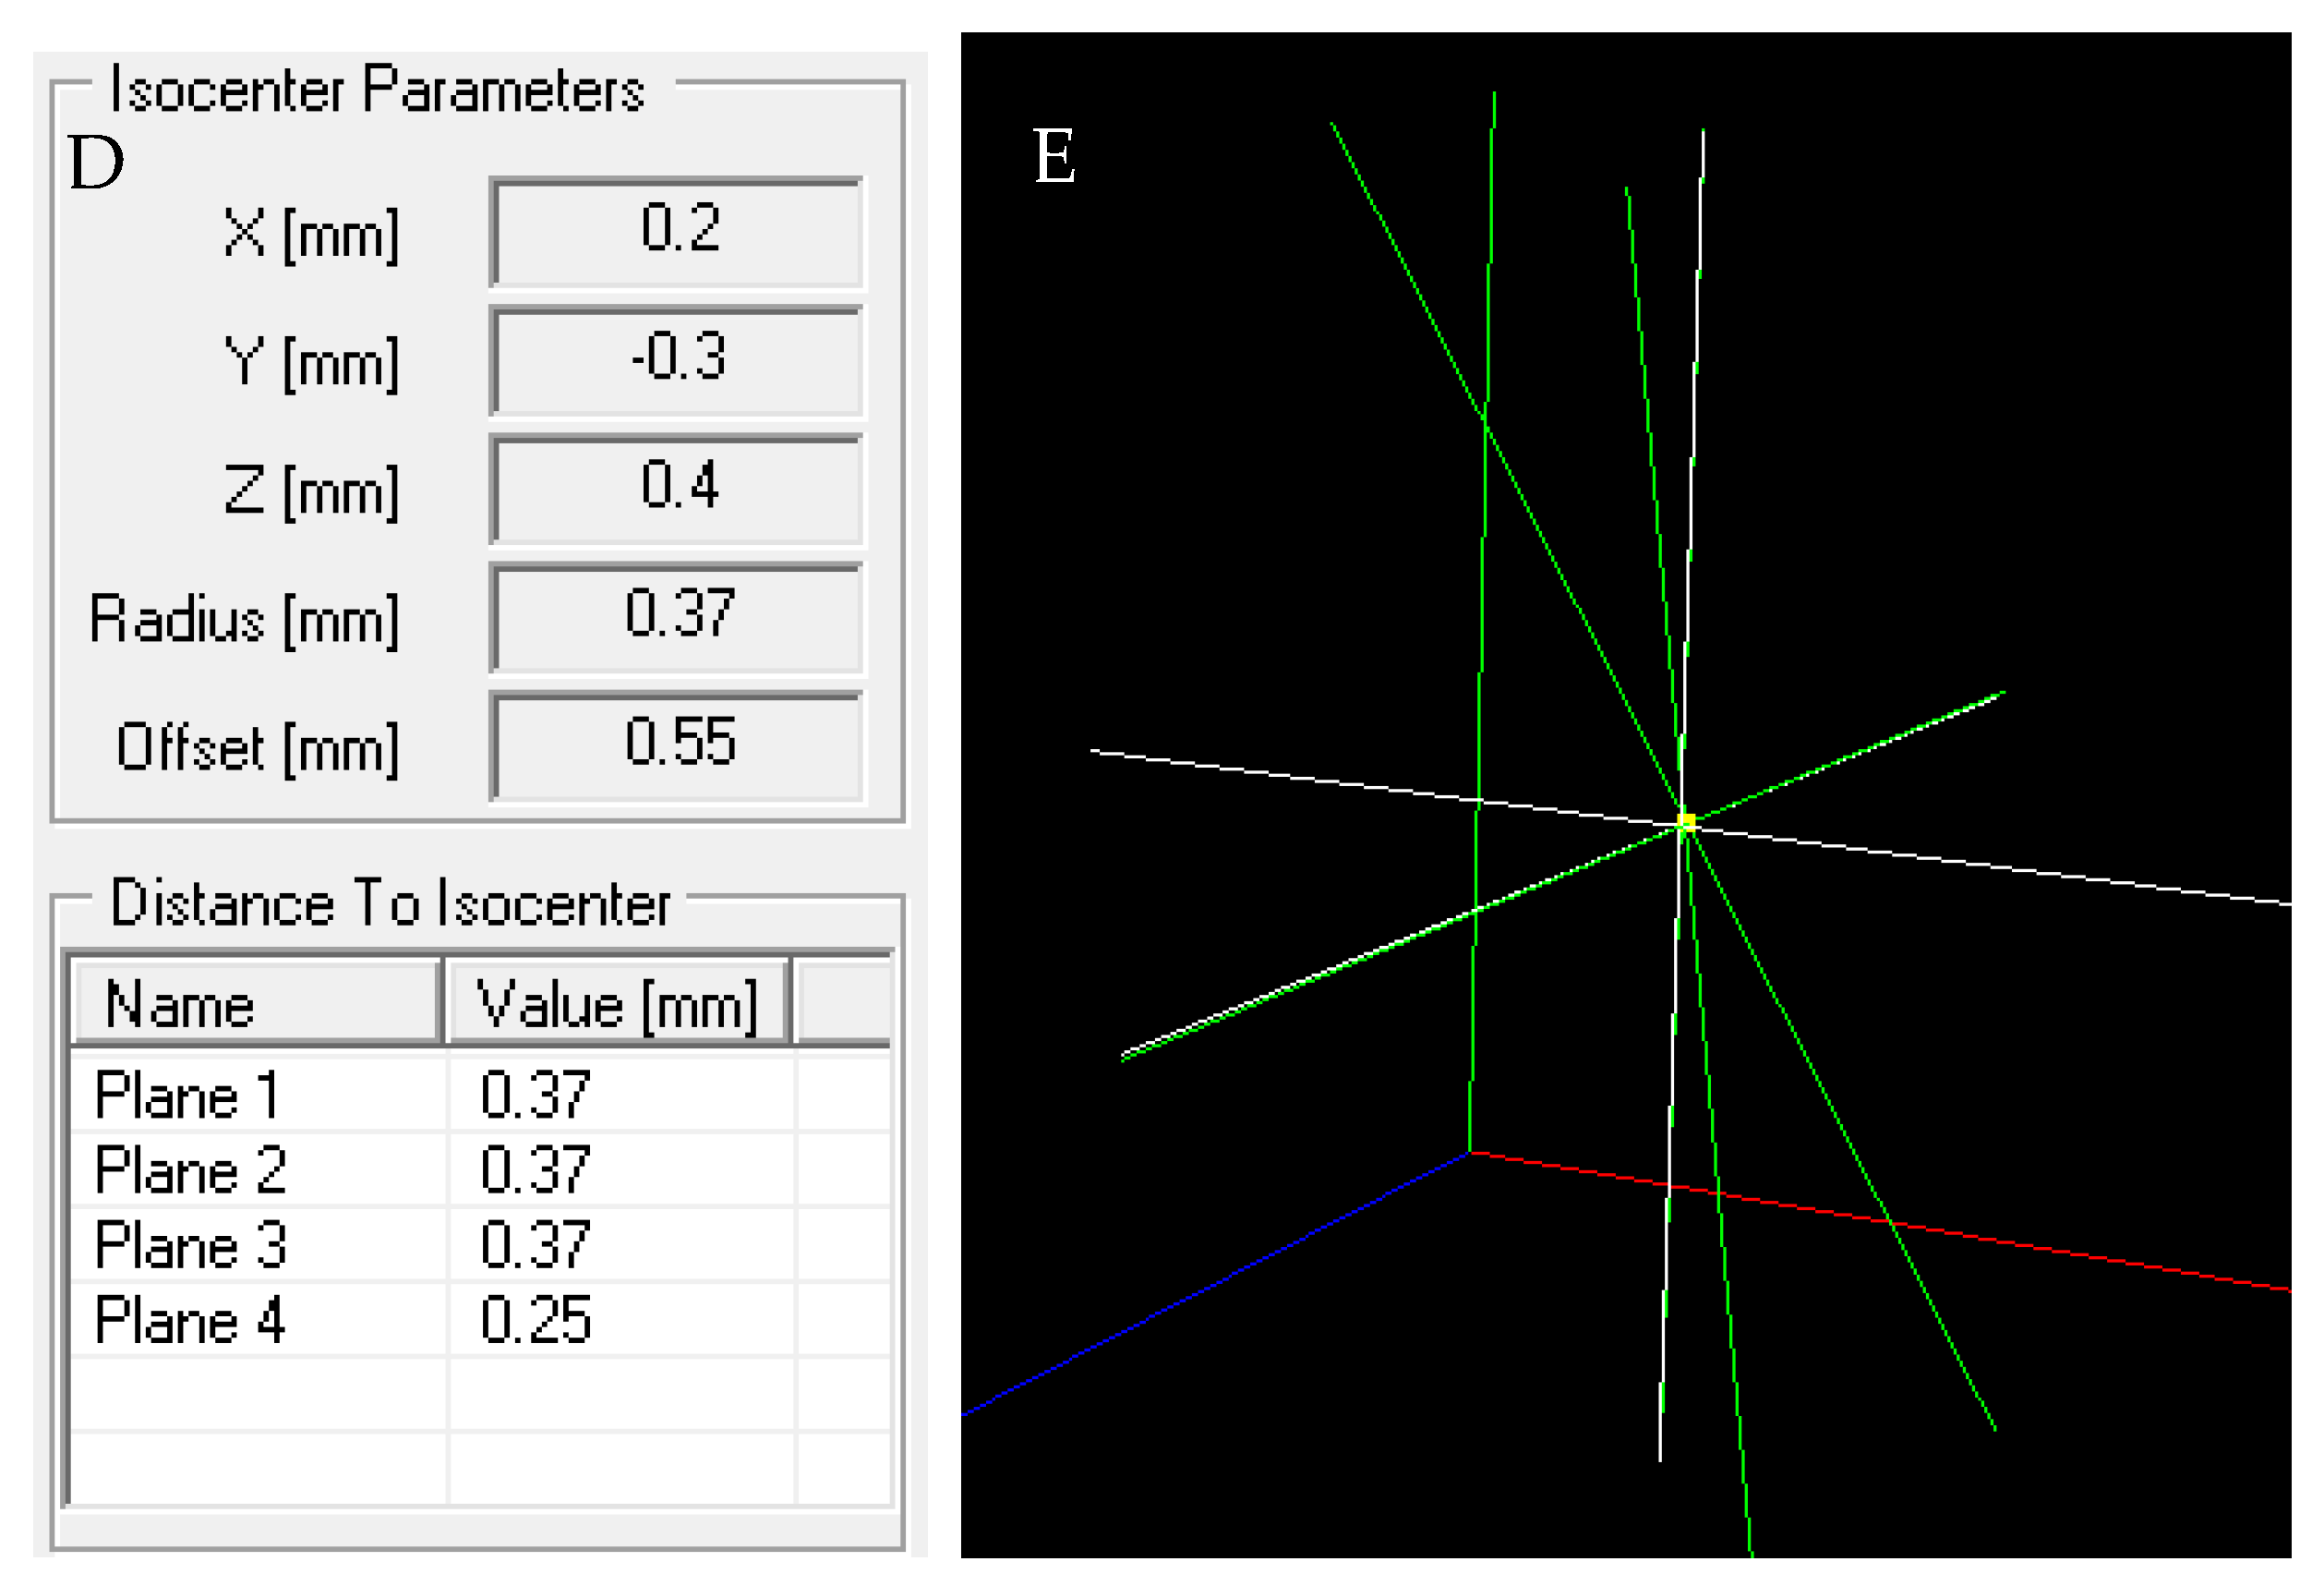
Task: Click the empty third column header
Action: 843,1004
